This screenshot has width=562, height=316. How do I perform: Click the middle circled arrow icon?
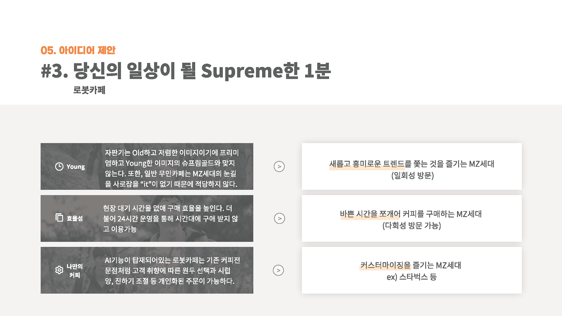click(x=280, y=218)
